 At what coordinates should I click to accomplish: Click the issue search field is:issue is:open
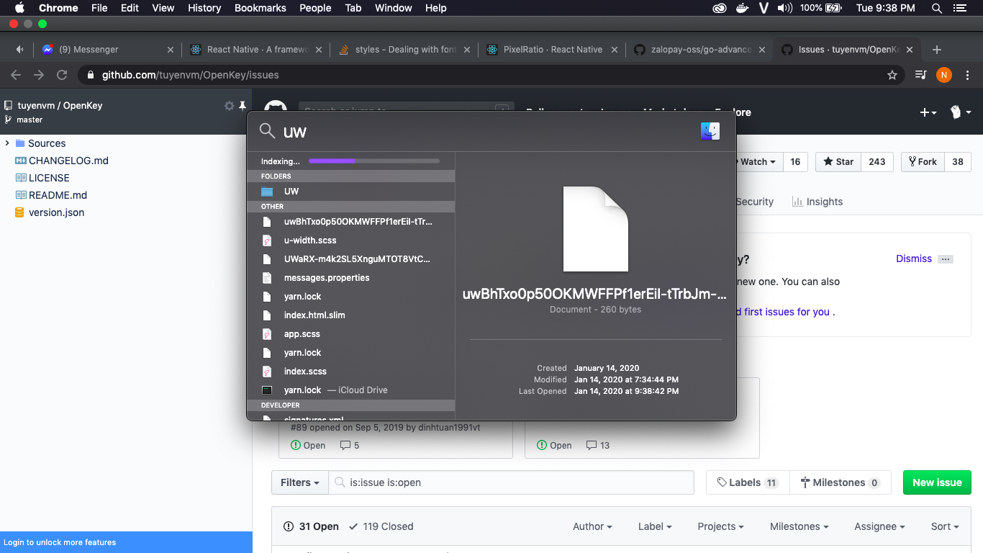point(512,482)
